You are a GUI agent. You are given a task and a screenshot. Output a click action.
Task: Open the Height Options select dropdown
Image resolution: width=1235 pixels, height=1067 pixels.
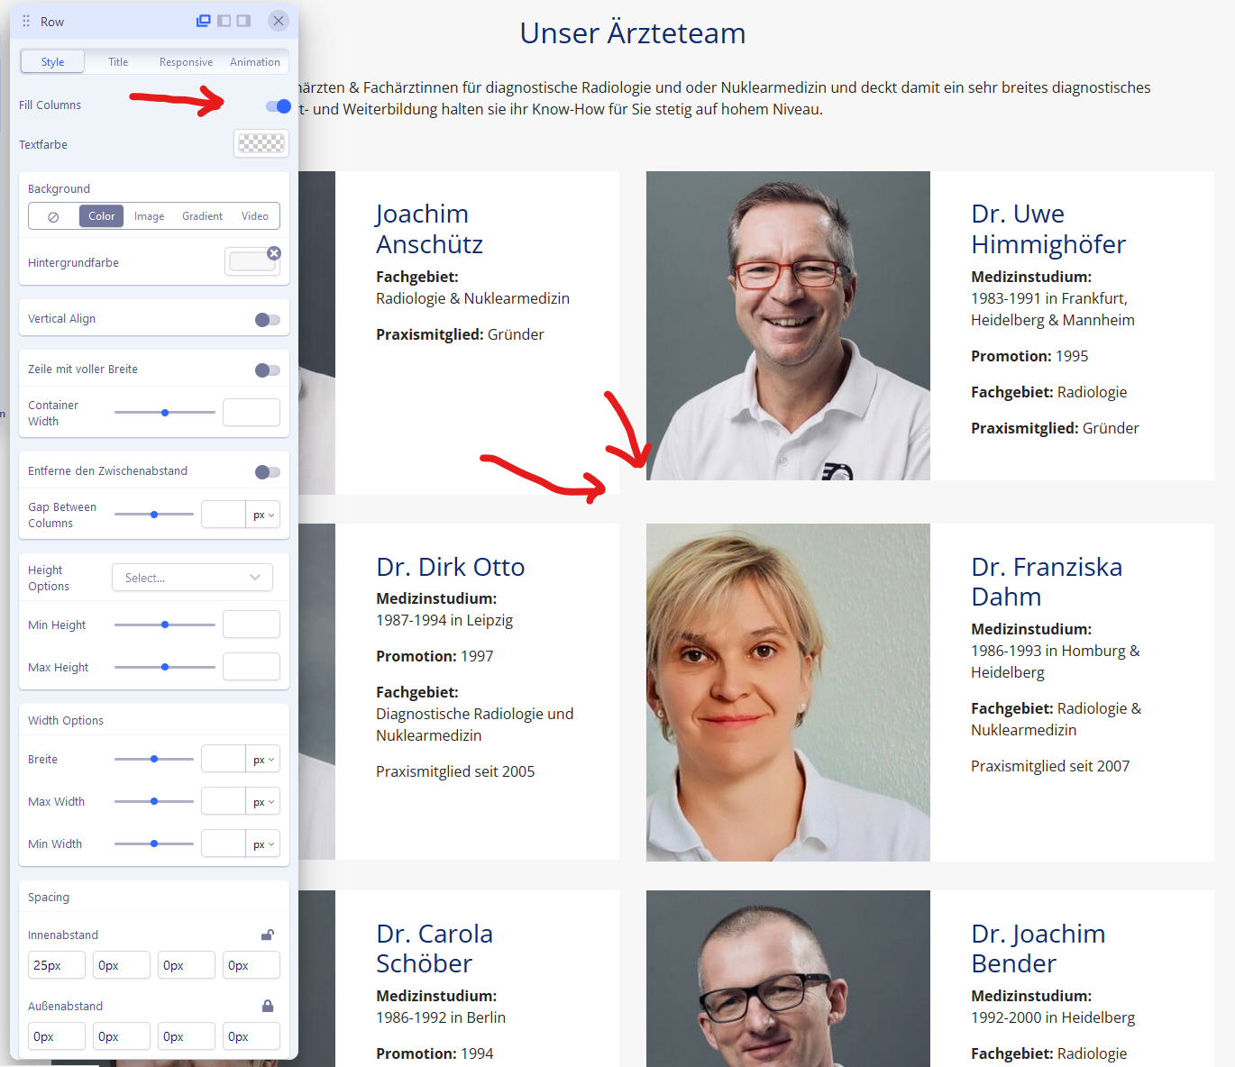click(192, 578)
